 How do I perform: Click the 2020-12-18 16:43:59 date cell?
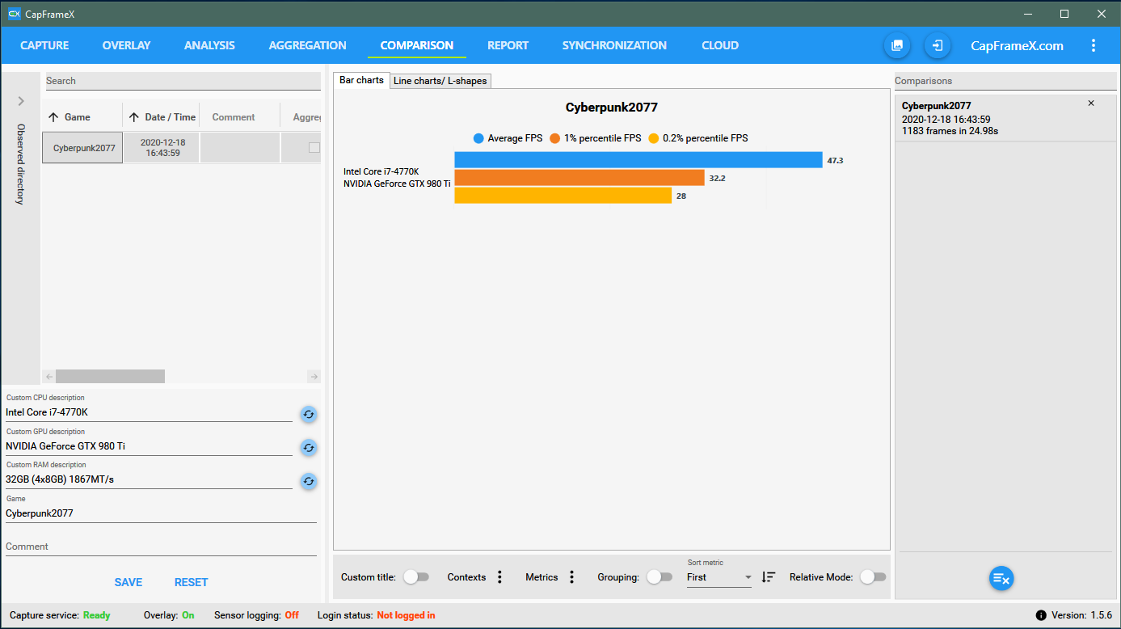161,148
